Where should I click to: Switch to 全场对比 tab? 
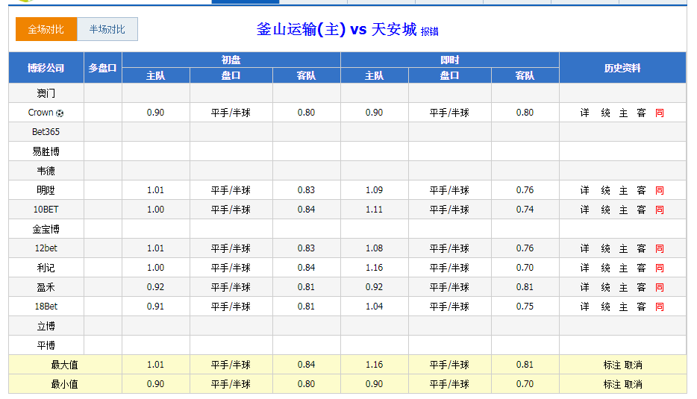pyautogui.click(x=46, y=29)
